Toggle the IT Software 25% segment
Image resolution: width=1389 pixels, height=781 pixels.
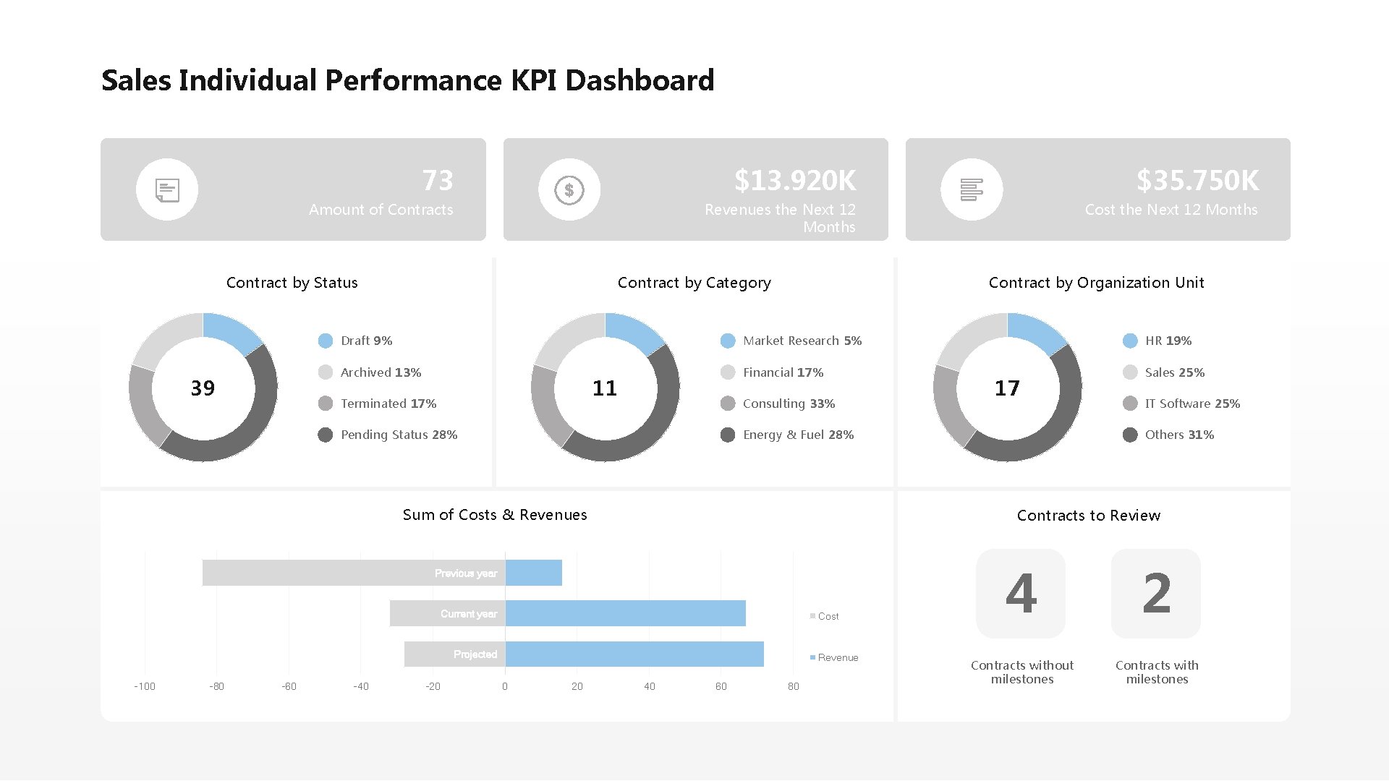tap(1130, 404)
